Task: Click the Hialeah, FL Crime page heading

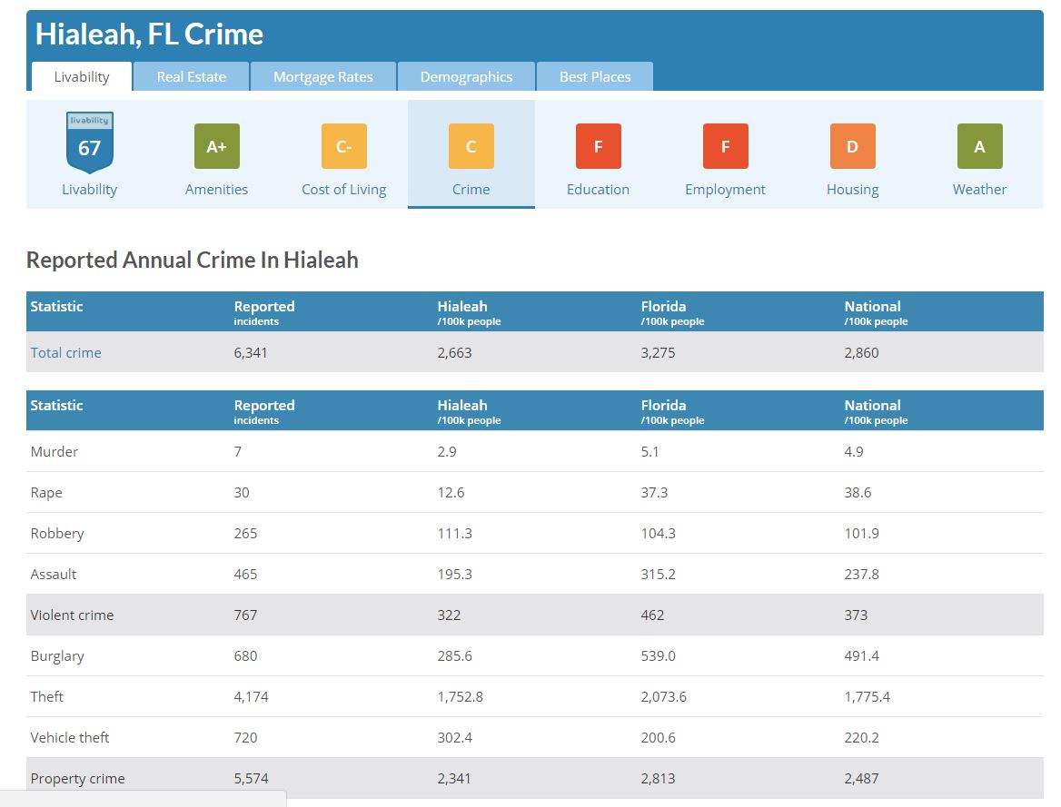Action: [x=150, y=34]
